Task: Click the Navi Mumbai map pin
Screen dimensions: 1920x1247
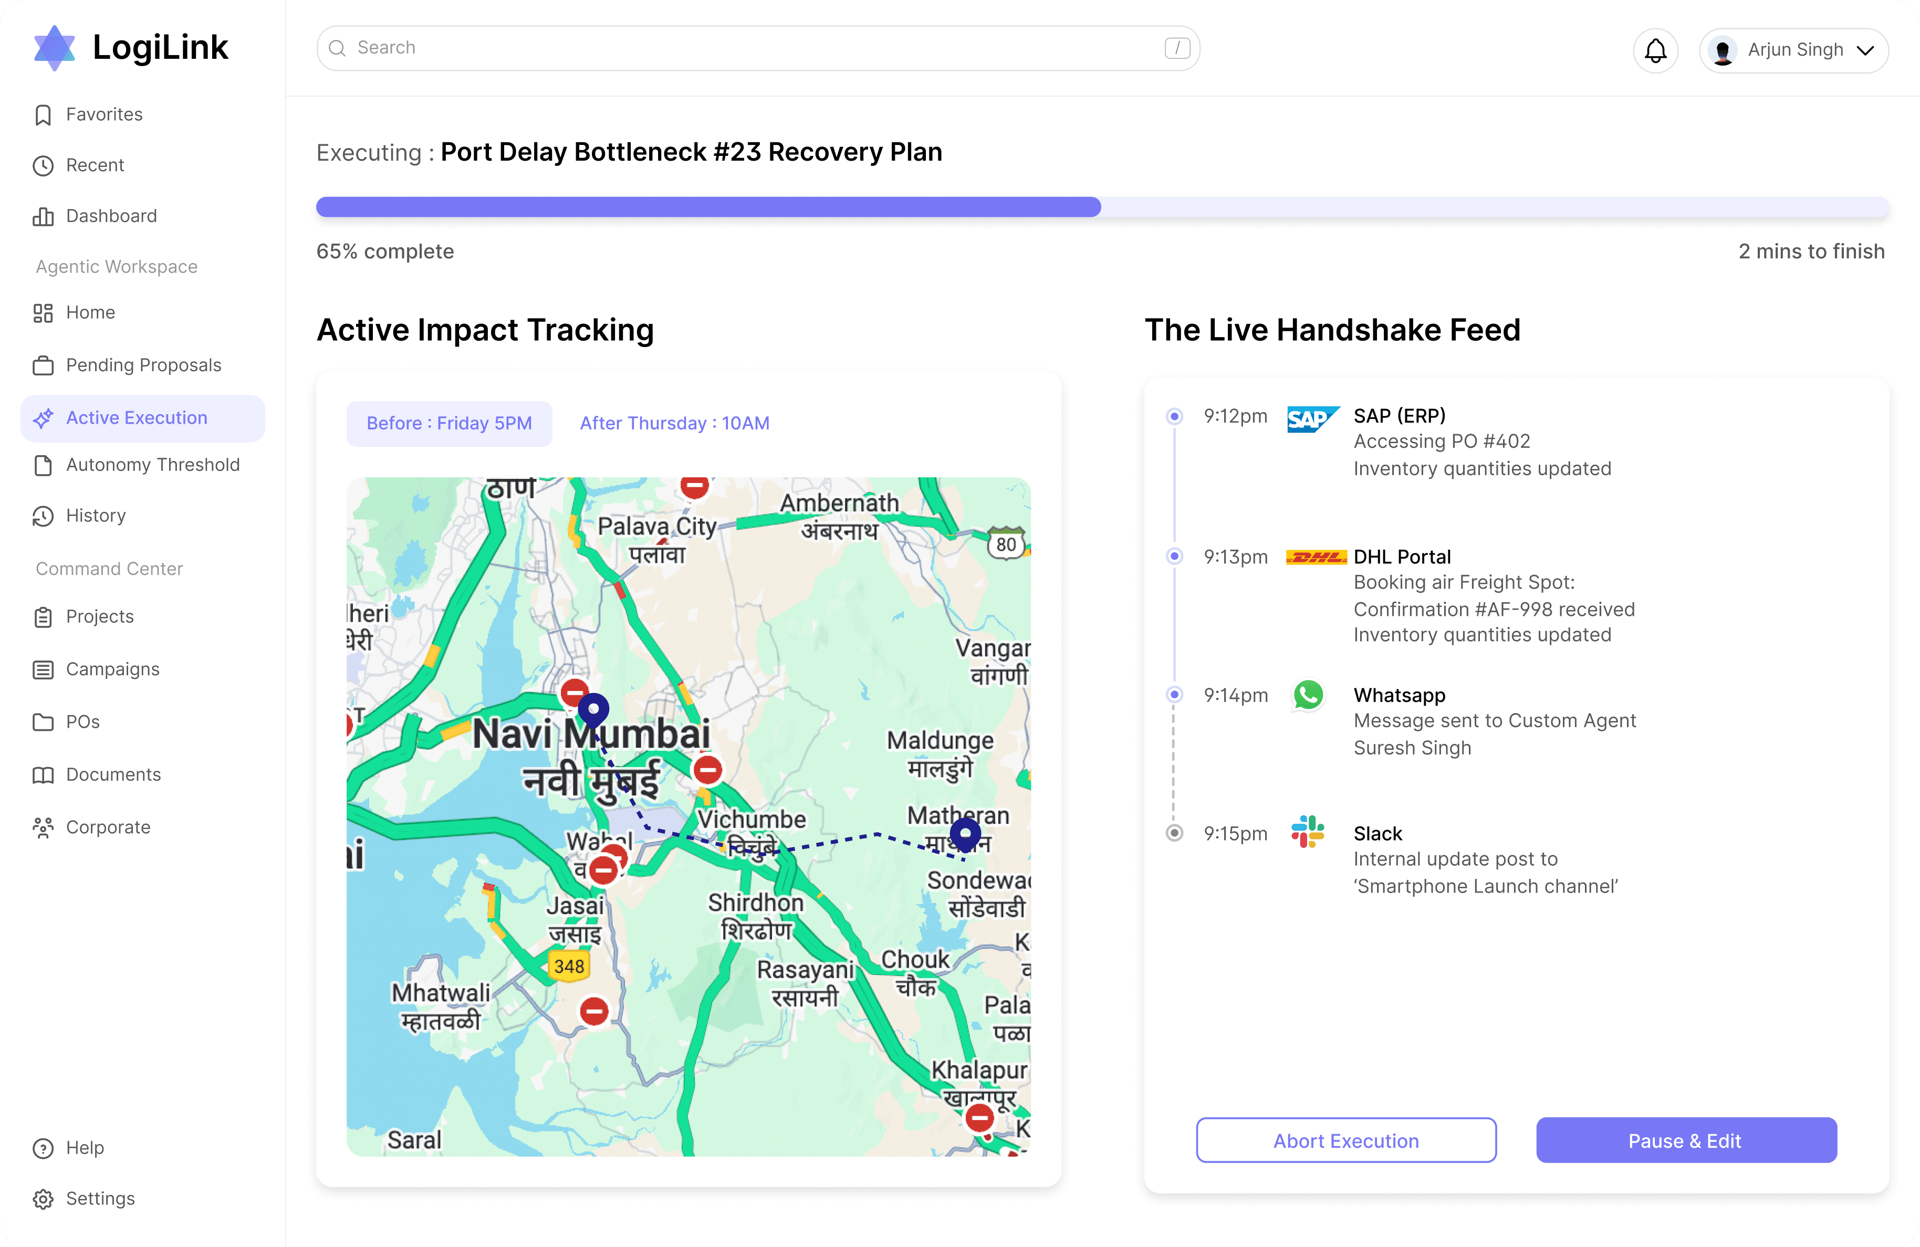Action: tap(594, 710)
